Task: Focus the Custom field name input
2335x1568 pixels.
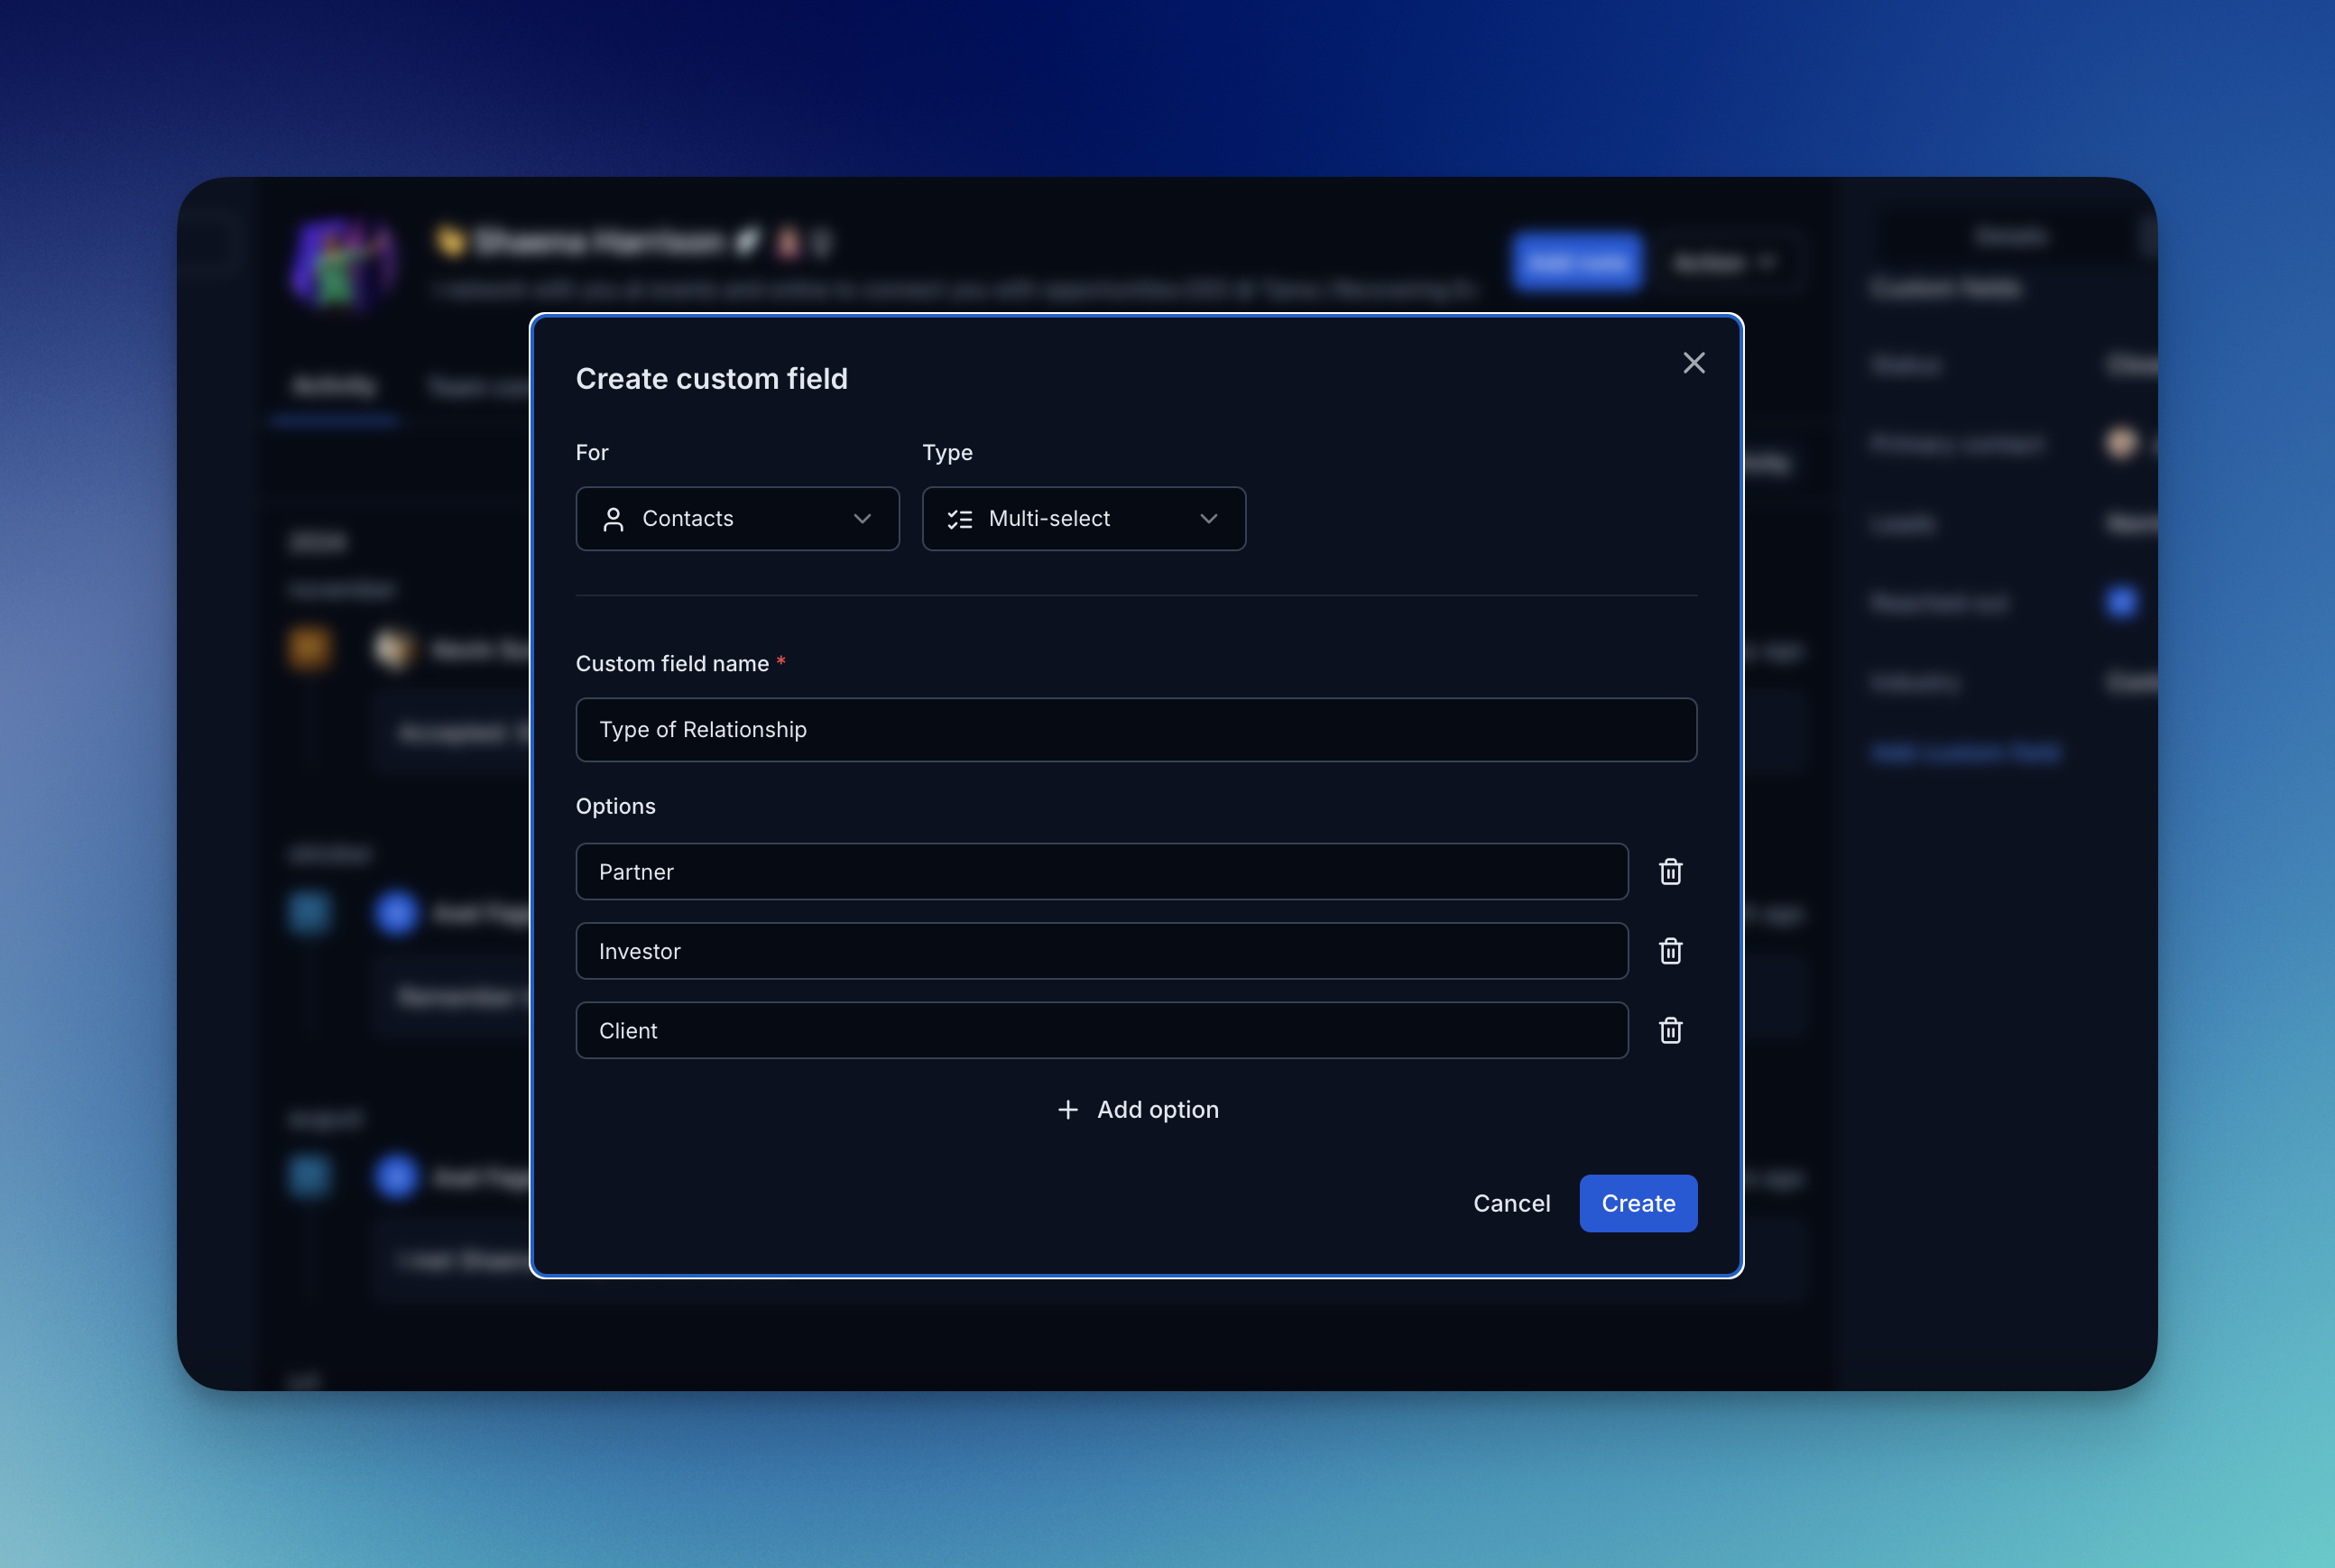Action: tap(1135, 730)
